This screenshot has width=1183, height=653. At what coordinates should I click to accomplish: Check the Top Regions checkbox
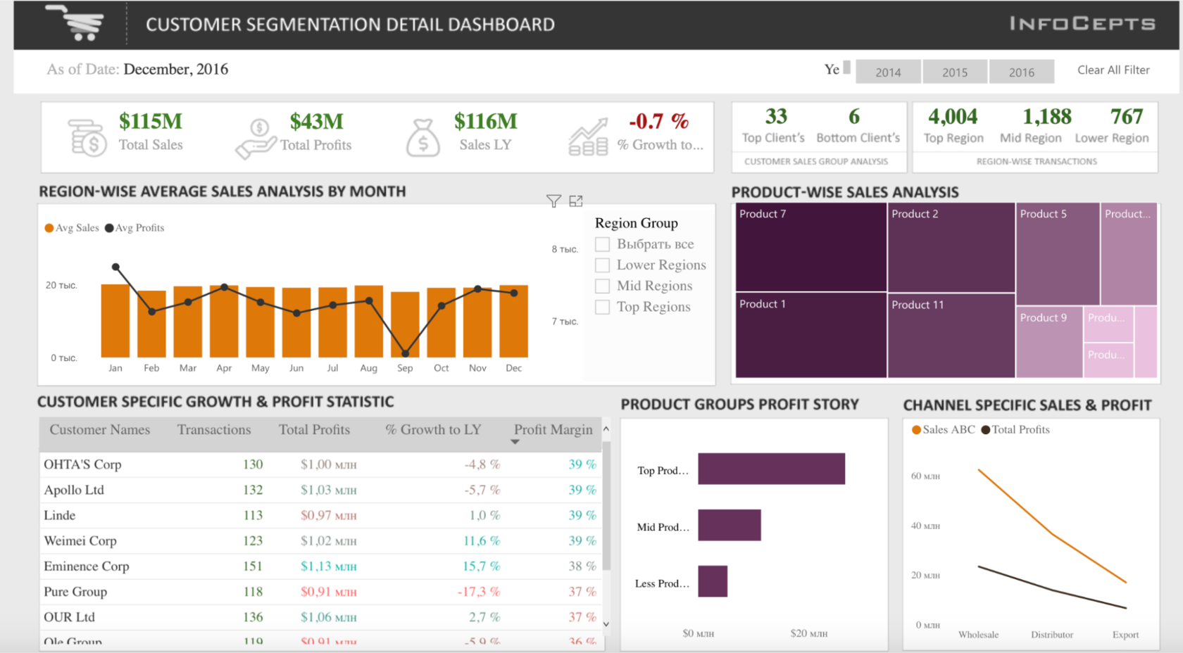pos(602,308)
